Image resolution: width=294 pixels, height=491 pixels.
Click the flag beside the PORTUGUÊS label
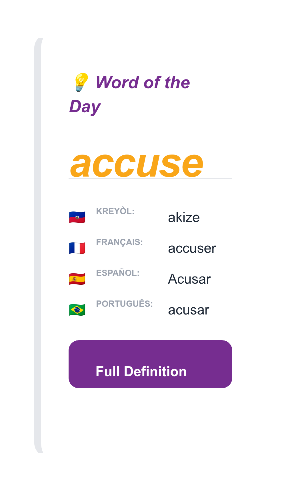point(77,310)
